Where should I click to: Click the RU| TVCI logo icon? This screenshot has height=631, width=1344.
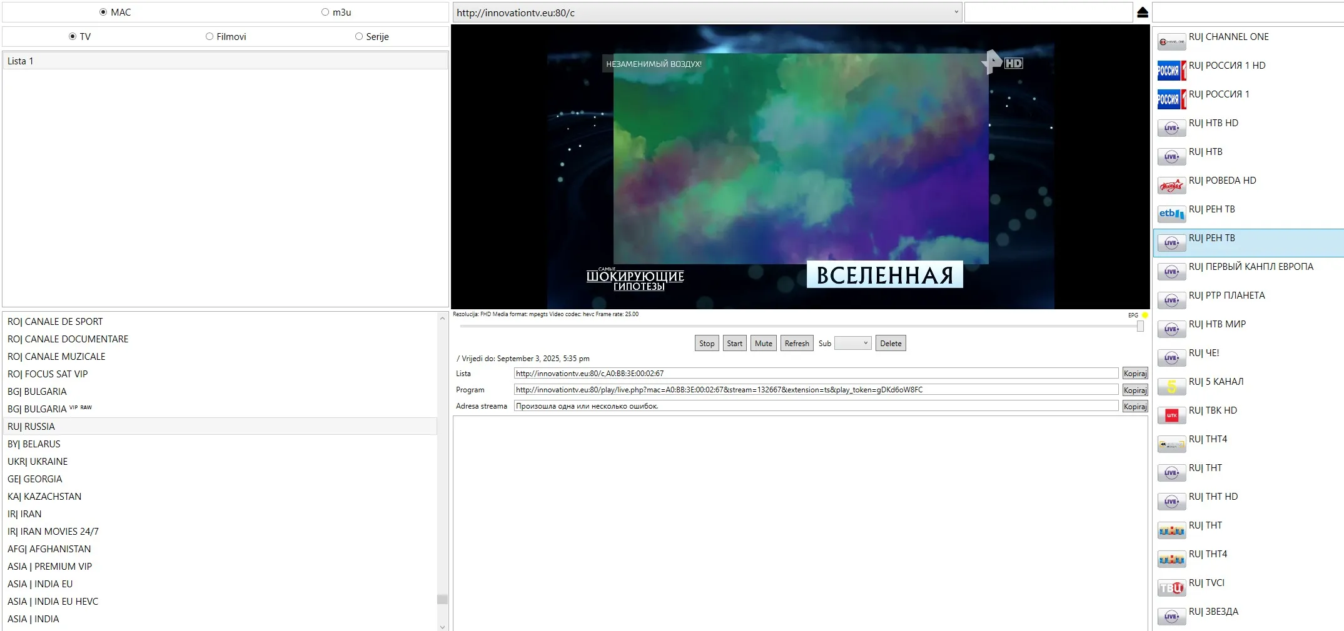click(1171, 588)
